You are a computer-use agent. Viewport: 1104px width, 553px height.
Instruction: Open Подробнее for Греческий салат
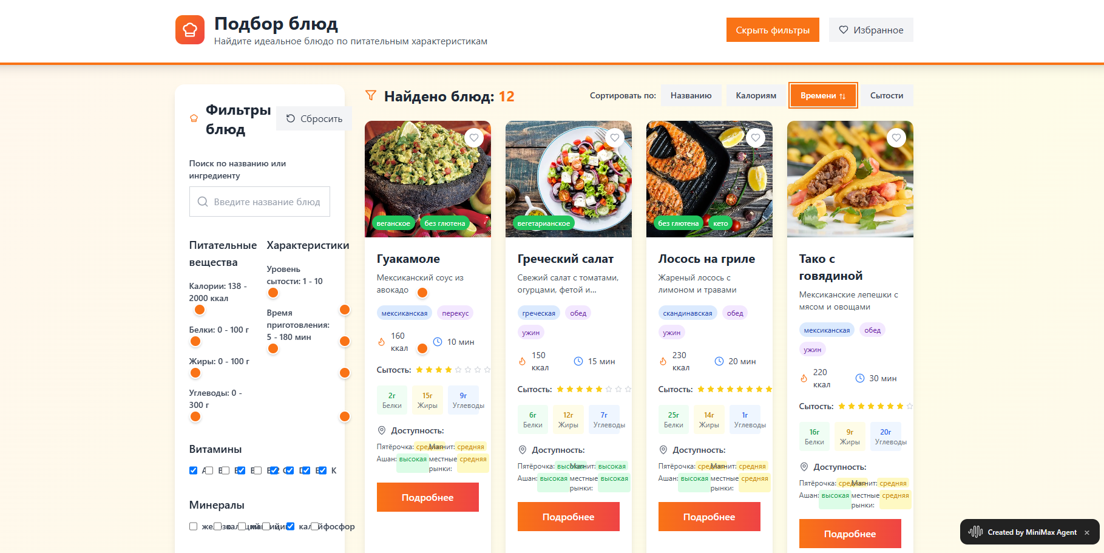pos(568,517)
